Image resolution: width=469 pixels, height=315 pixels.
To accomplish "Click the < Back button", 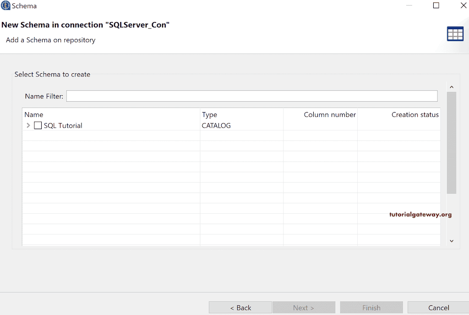I will (x=240, y=307).
